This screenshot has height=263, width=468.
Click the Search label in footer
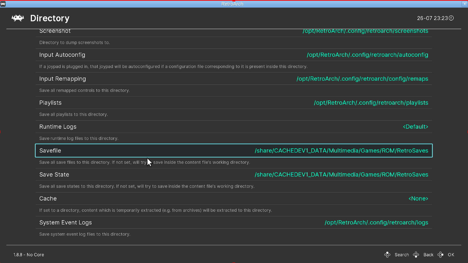tap(402, 255)
